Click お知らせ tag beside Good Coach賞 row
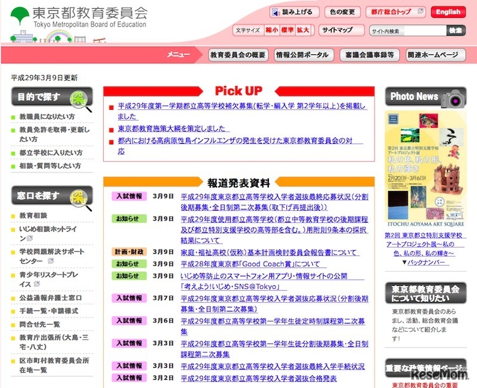The image size is (477, 388). (129, 264)
